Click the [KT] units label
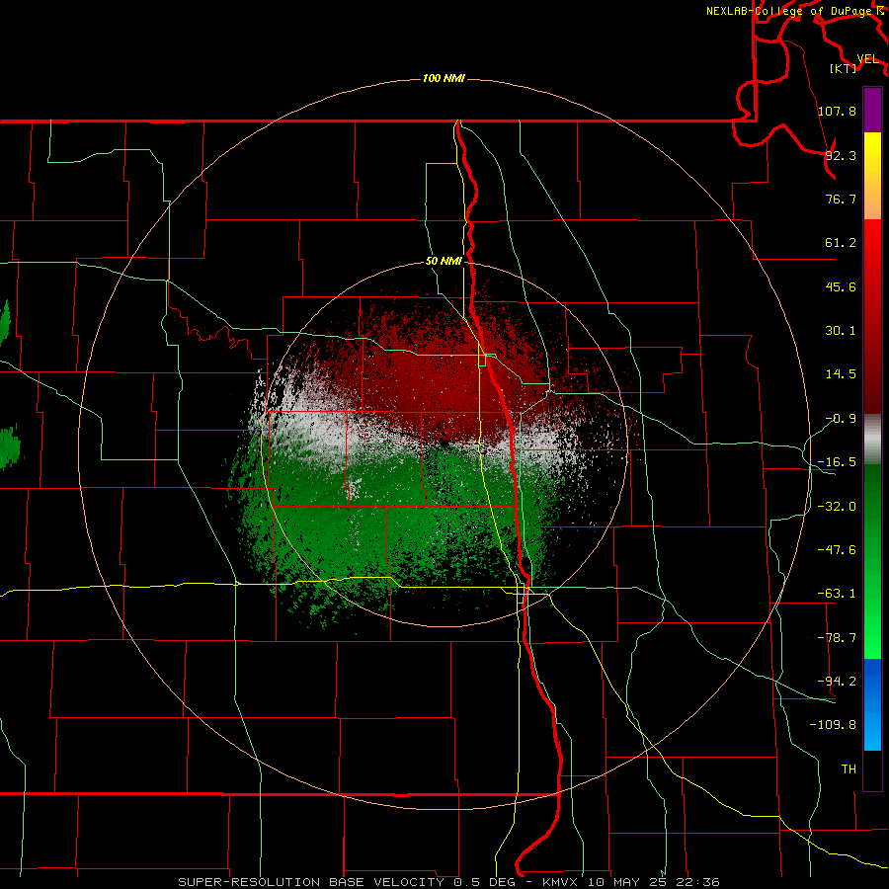889x889 pixels. (x=844, y=68)
